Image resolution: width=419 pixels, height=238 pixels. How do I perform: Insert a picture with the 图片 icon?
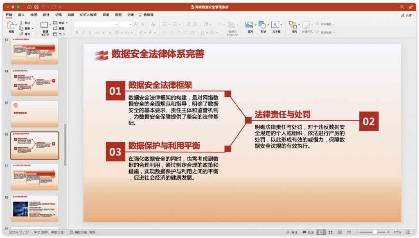coord(250,25)
